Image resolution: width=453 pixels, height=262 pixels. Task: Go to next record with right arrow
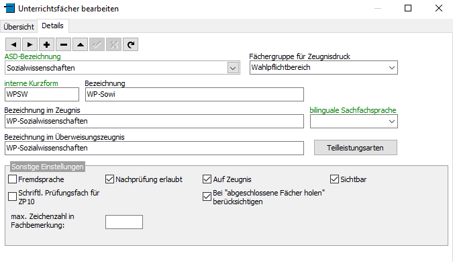(x=30, y=44)
